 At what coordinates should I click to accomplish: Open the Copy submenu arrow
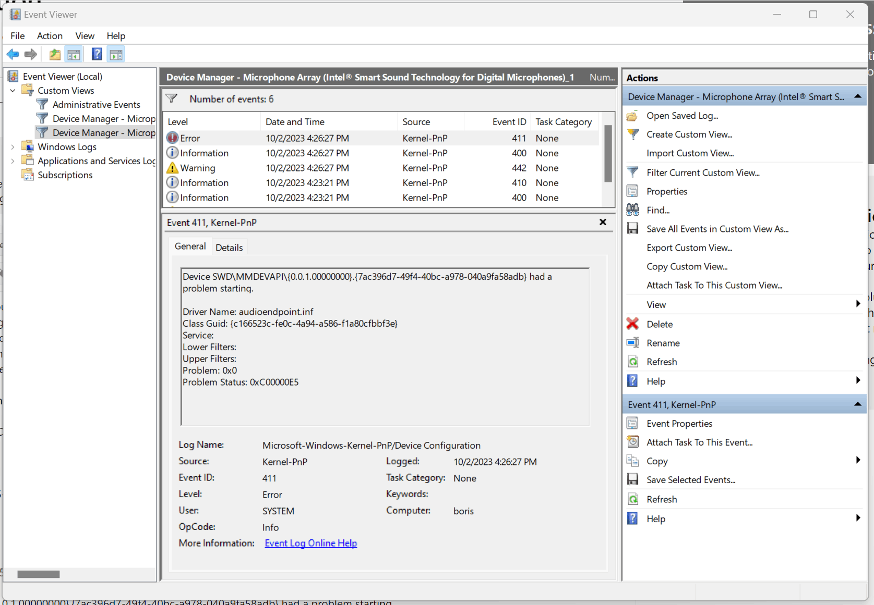858,460
